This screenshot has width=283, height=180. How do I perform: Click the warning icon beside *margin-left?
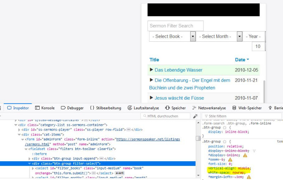249,177
